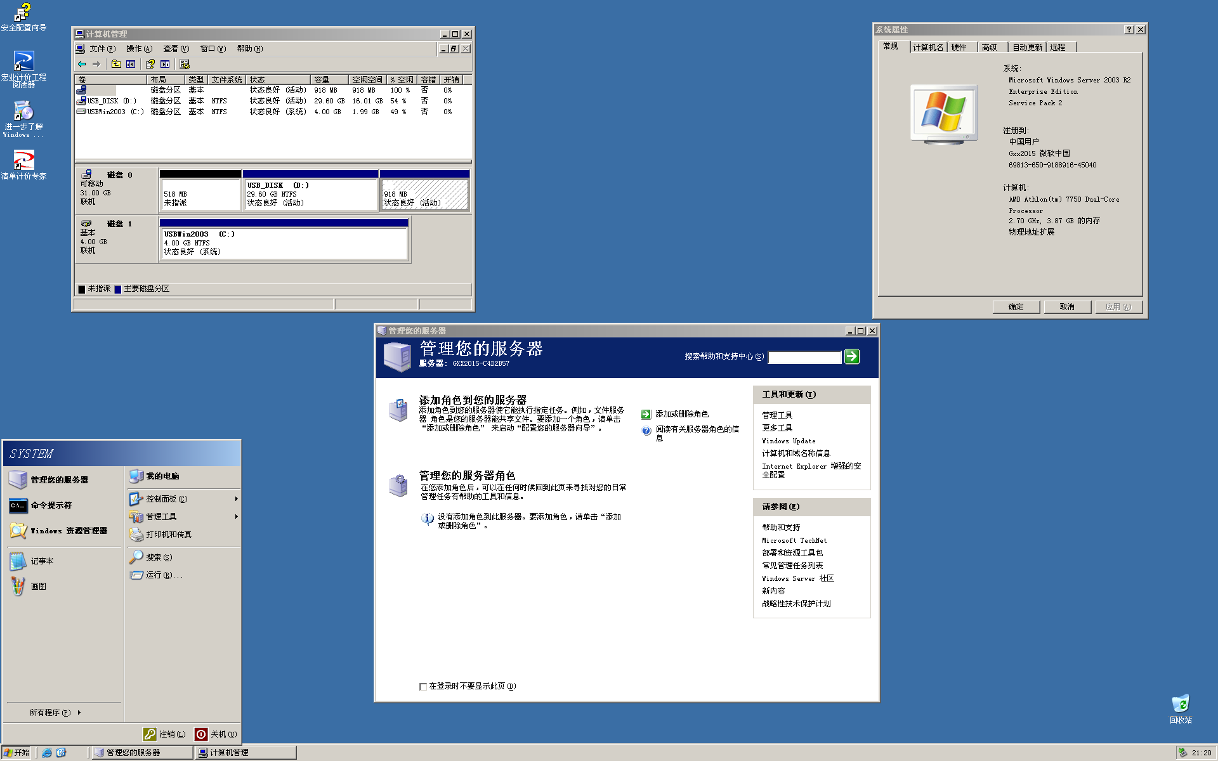Viewport: 1218px width, 761px height.
Task: Click 添加或删除角色 link
Action: coord(682,414)
